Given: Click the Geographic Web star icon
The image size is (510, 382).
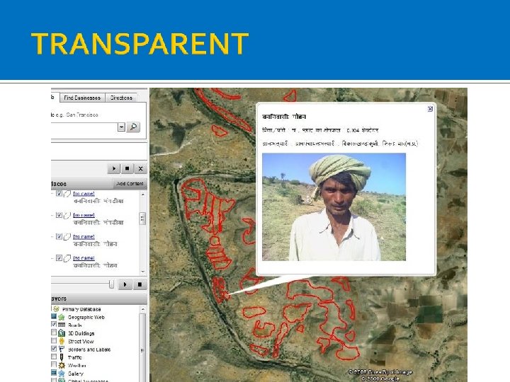Looking at the screenshot, I should 62,317.
